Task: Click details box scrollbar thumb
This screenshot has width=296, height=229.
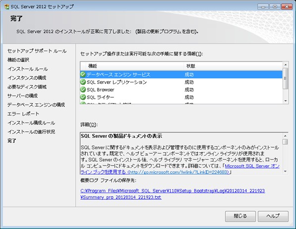Action: 285,142
